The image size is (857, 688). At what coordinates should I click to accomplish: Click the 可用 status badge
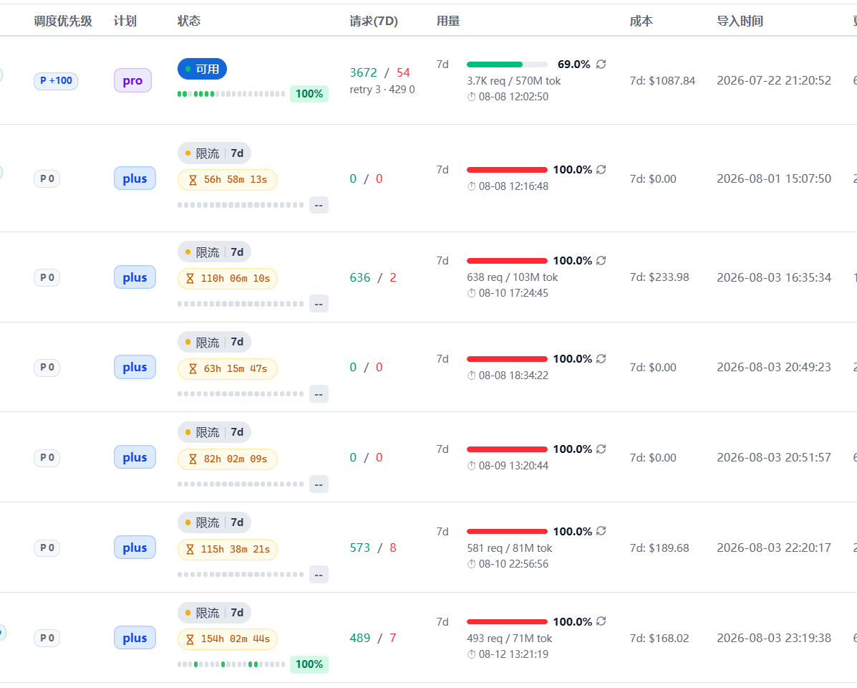click(x=202, y=69)
